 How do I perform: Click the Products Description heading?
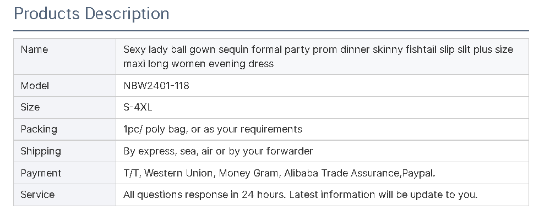coord(91,14)
